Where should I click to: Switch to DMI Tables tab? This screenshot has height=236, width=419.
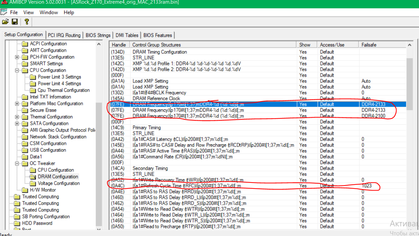127,35
